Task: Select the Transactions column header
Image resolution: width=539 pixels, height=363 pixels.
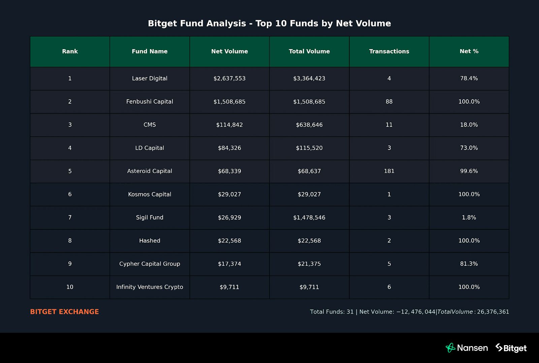Action: (x=389, y=51)
